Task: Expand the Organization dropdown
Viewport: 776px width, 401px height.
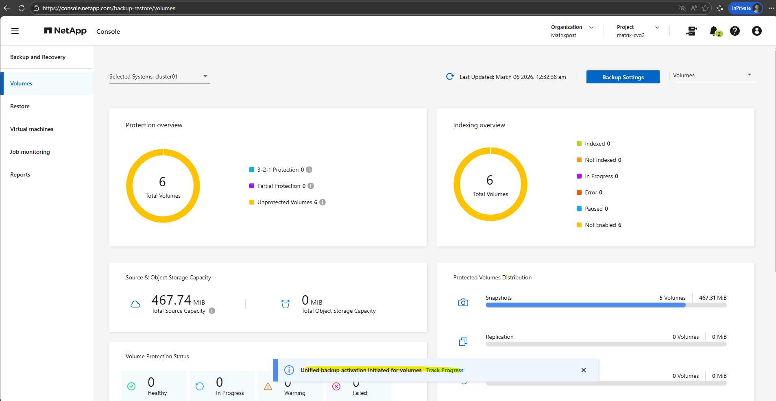Action: click(x=591, y=27)
